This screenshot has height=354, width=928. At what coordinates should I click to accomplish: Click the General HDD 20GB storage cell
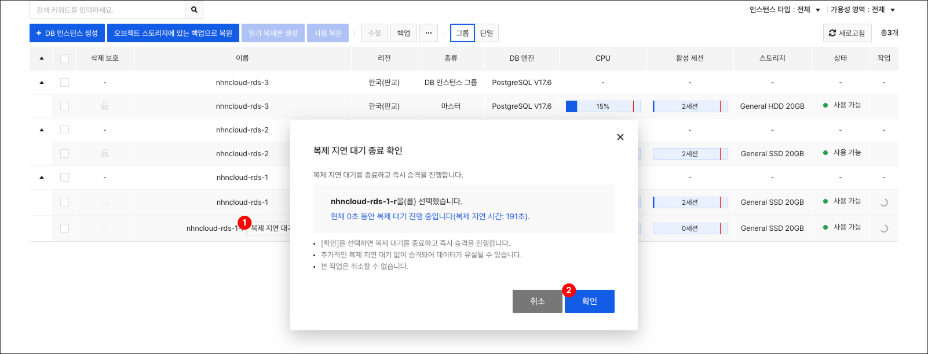tap(772, 106)
